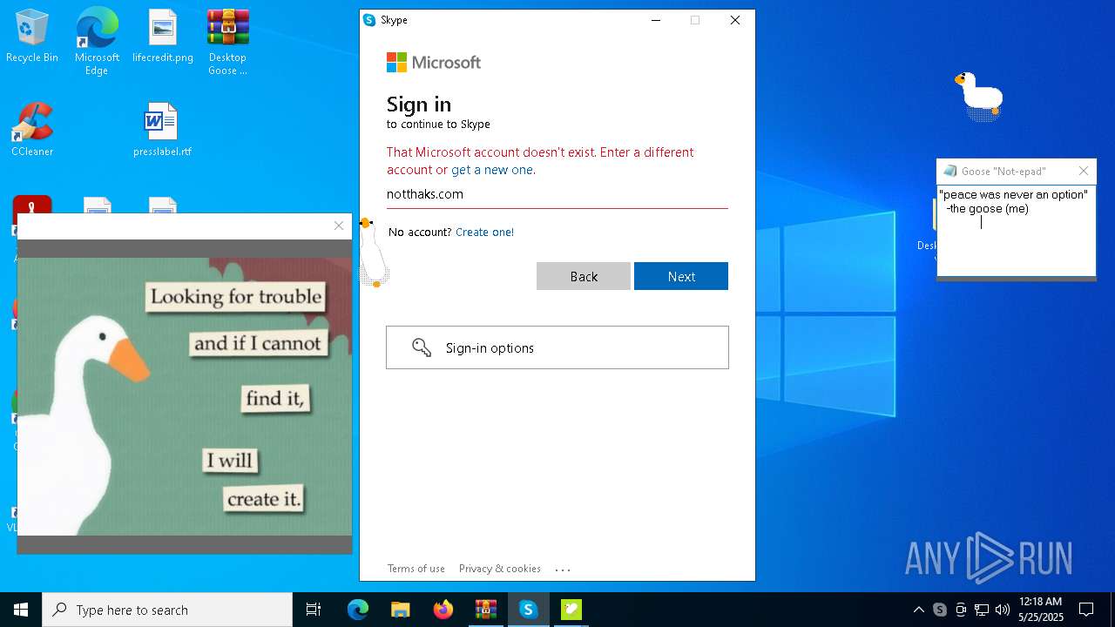This screenshot has width=1115, height=627.
Task: Click the goose meme image
Action: pyautogui.click(x=185, y=396)
